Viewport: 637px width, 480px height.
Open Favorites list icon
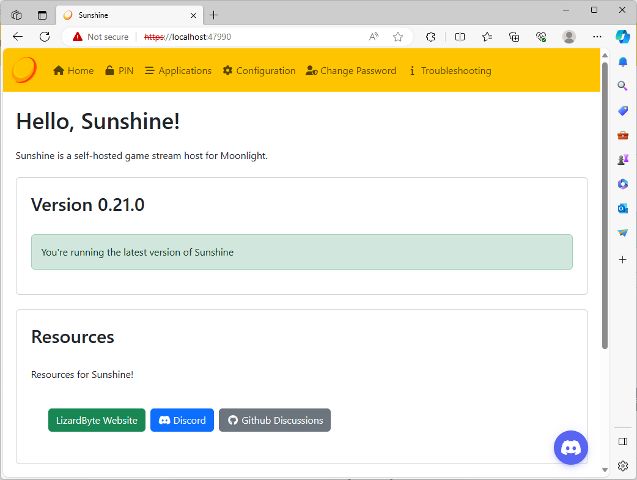487,37
